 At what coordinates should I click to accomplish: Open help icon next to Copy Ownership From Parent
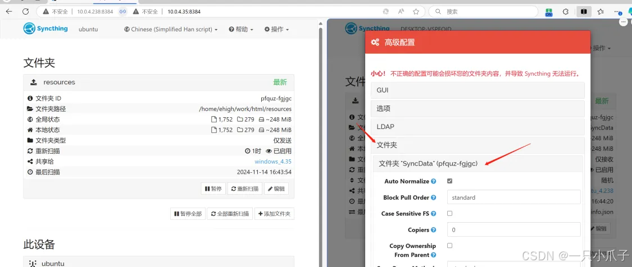[x=434, y=255]
